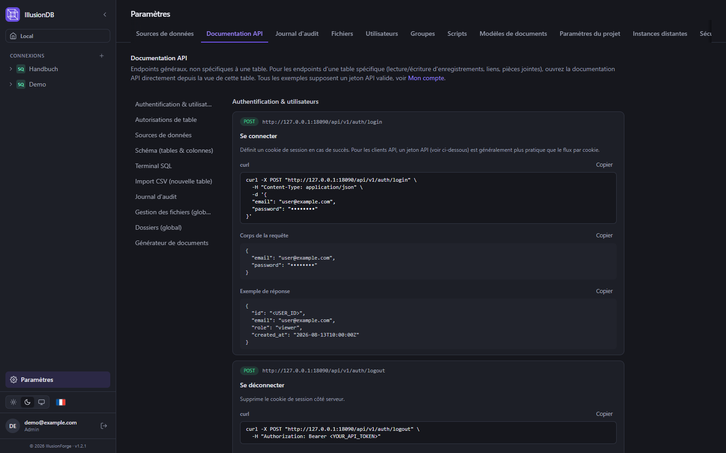Switch to dark theme moon icon
The width and height of the screenshot is (726, 453).
point(28,402)
